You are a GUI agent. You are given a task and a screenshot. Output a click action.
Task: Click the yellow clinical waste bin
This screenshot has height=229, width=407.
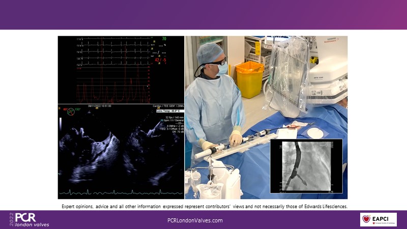[x=250, y=79]
